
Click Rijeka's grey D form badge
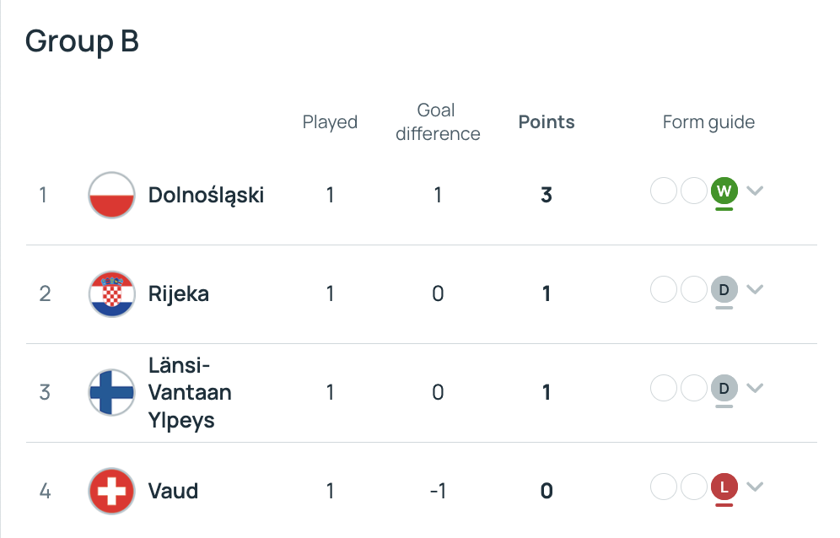(724, 289)
